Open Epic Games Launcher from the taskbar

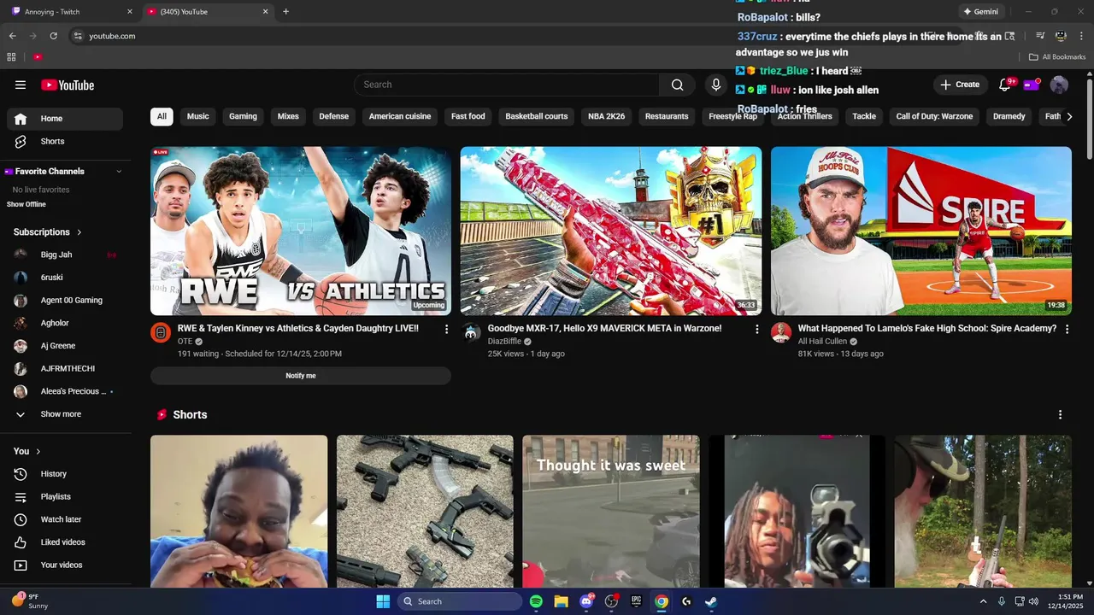(636, 601)
